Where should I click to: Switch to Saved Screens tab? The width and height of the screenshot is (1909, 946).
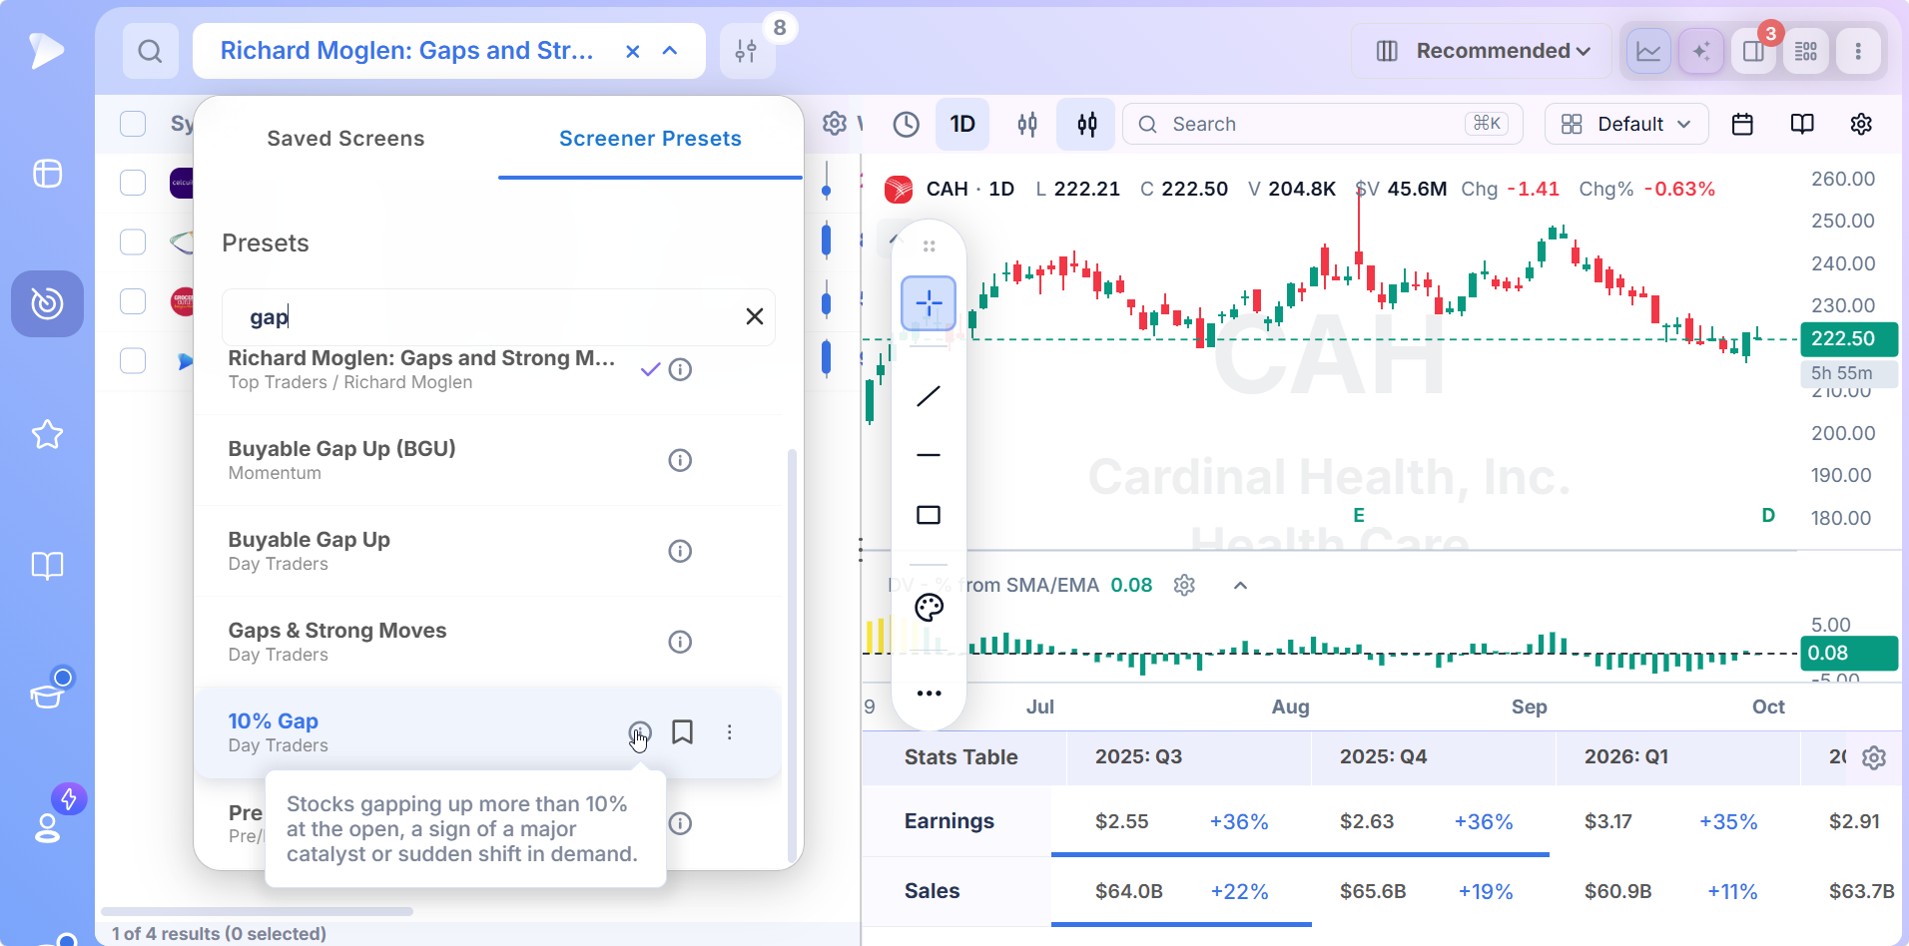(x=345, y=139)
